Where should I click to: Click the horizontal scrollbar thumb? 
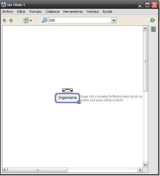coord(38,170)
